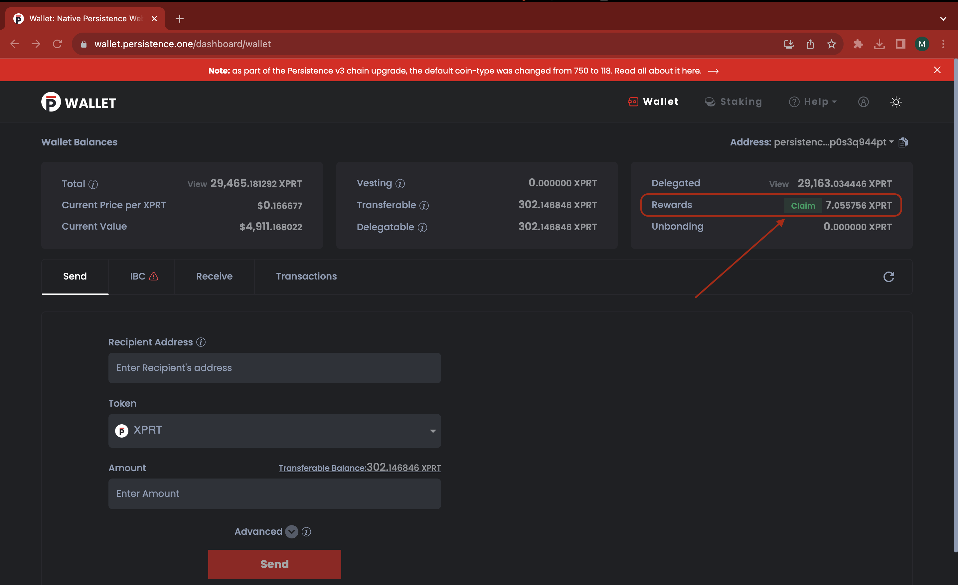958x585 pixels.
Task: Click the Transferable info icon
Action: point(424,205)
